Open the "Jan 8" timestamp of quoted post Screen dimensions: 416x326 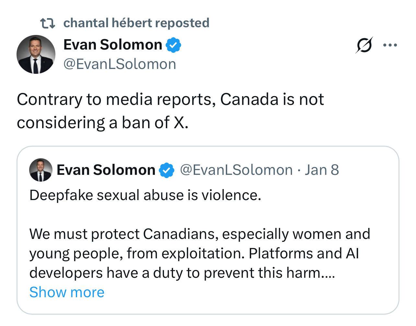click(x=322, y=170)
